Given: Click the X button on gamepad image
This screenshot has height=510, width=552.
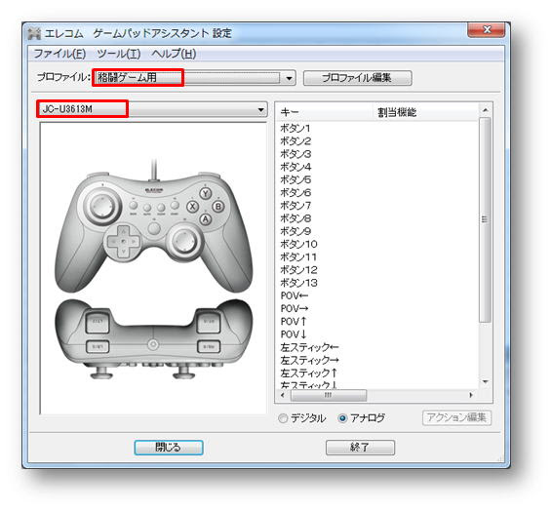Looking at the screenshot, I should click(192, 207).
